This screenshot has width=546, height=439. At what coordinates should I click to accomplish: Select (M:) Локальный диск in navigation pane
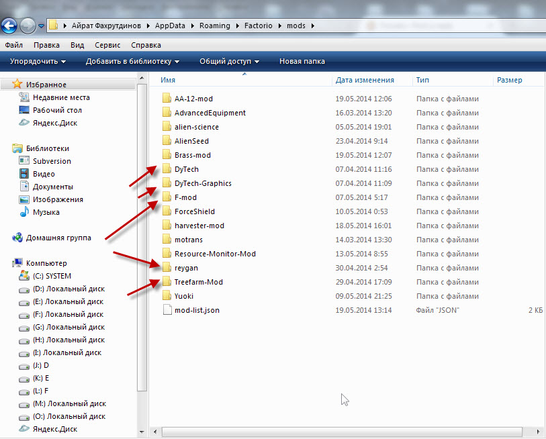click(69, 403)
